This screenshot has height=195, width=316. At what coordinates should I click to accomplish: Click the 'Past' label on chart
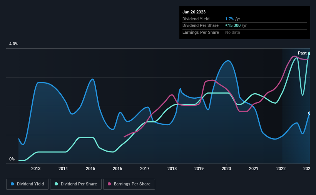click(x=302, y=53)
